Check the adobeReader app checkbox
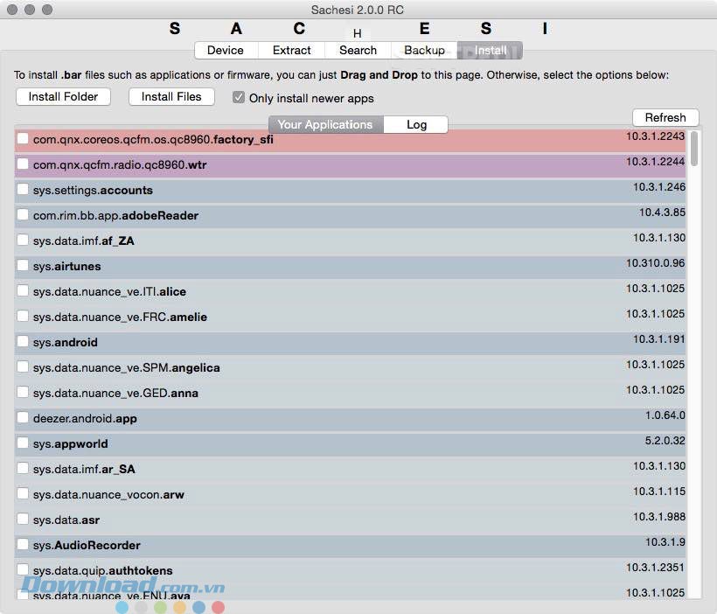Image resolution: width=717 pixels, height=614 pixels. [23, 215]
